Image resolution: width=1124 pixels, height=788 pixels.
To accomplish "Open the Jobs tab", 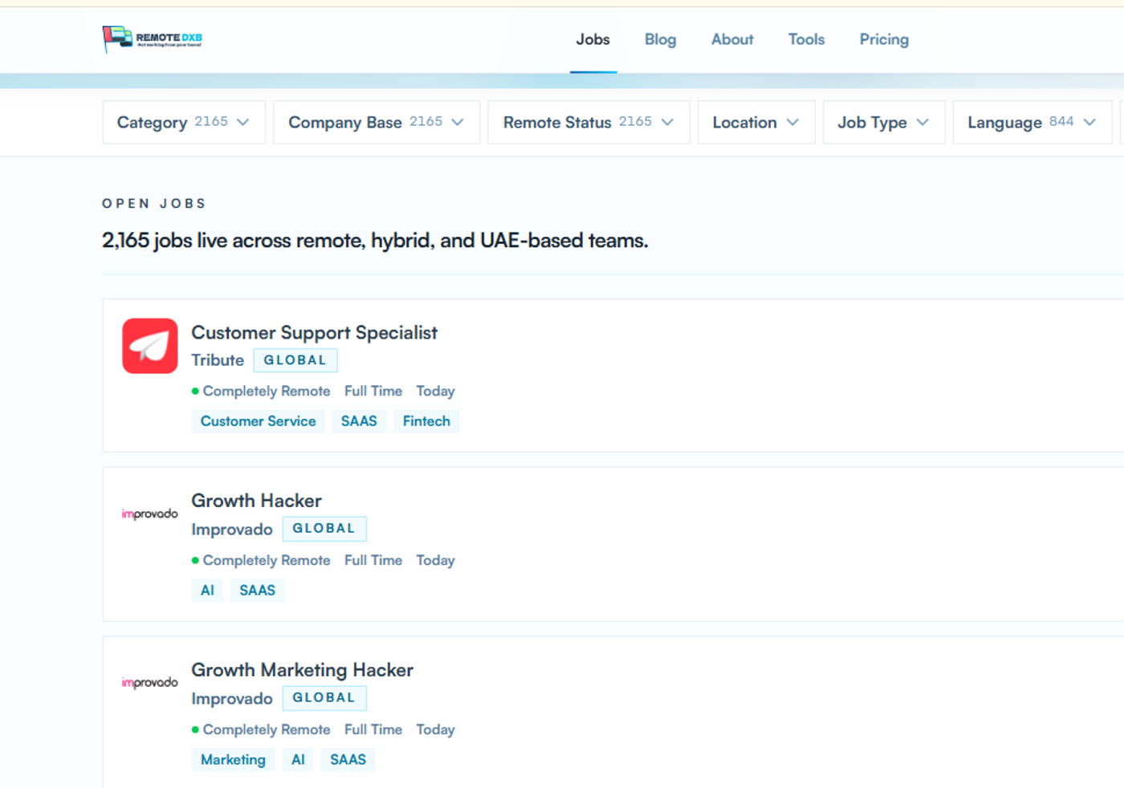I will click(x=593, y=39).
